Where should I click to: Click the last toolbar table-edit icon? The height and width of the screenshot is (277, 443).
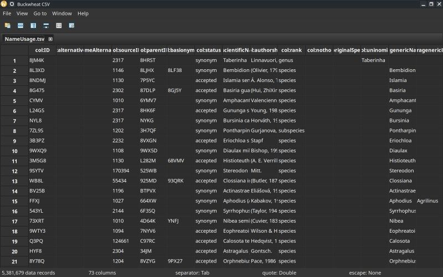pos(72,25)
